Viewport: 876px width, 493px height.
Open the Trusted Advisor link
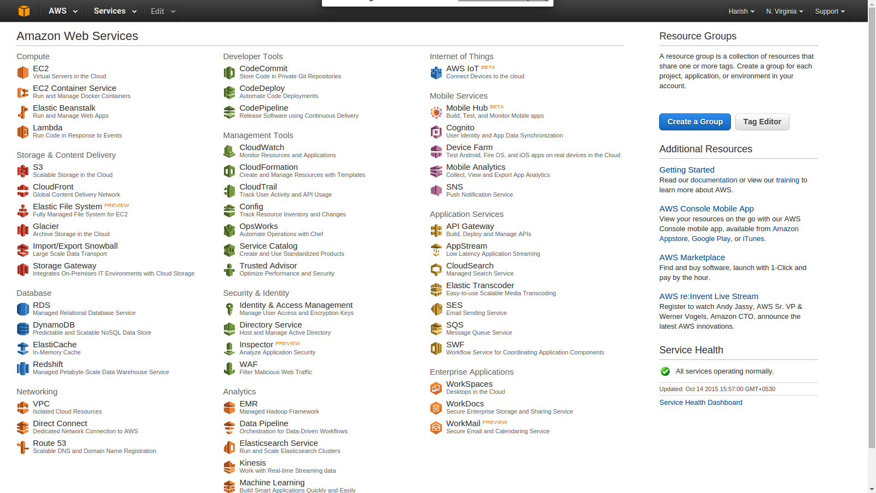pos(268,266)
